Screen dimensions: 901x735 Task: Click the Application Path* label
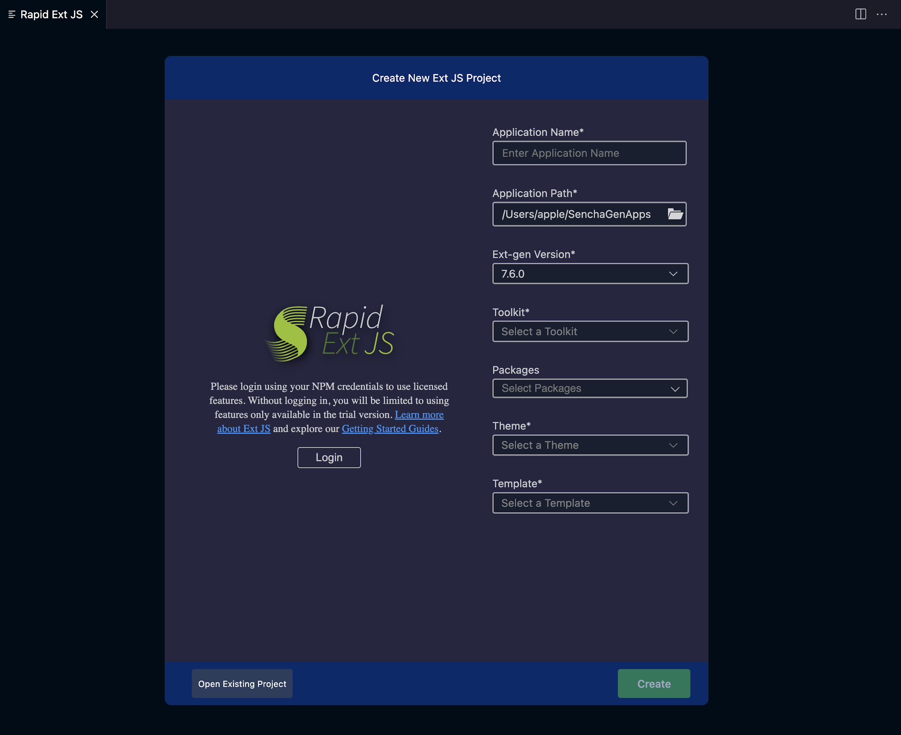(534, 193)
